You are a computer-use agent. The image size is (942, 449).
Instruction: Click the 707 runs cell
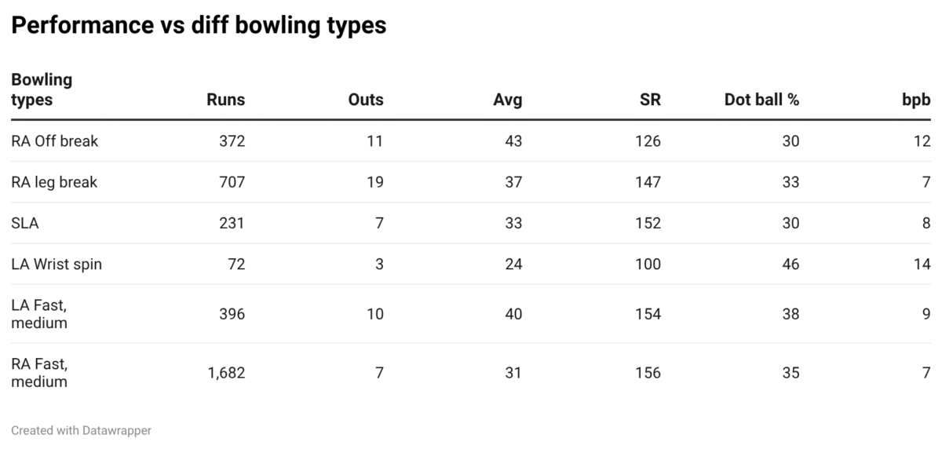click(x=232, y=182)
